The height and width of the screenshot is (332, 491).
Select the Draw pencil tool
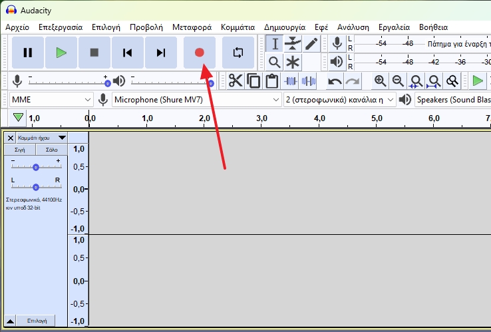(311, 44)
